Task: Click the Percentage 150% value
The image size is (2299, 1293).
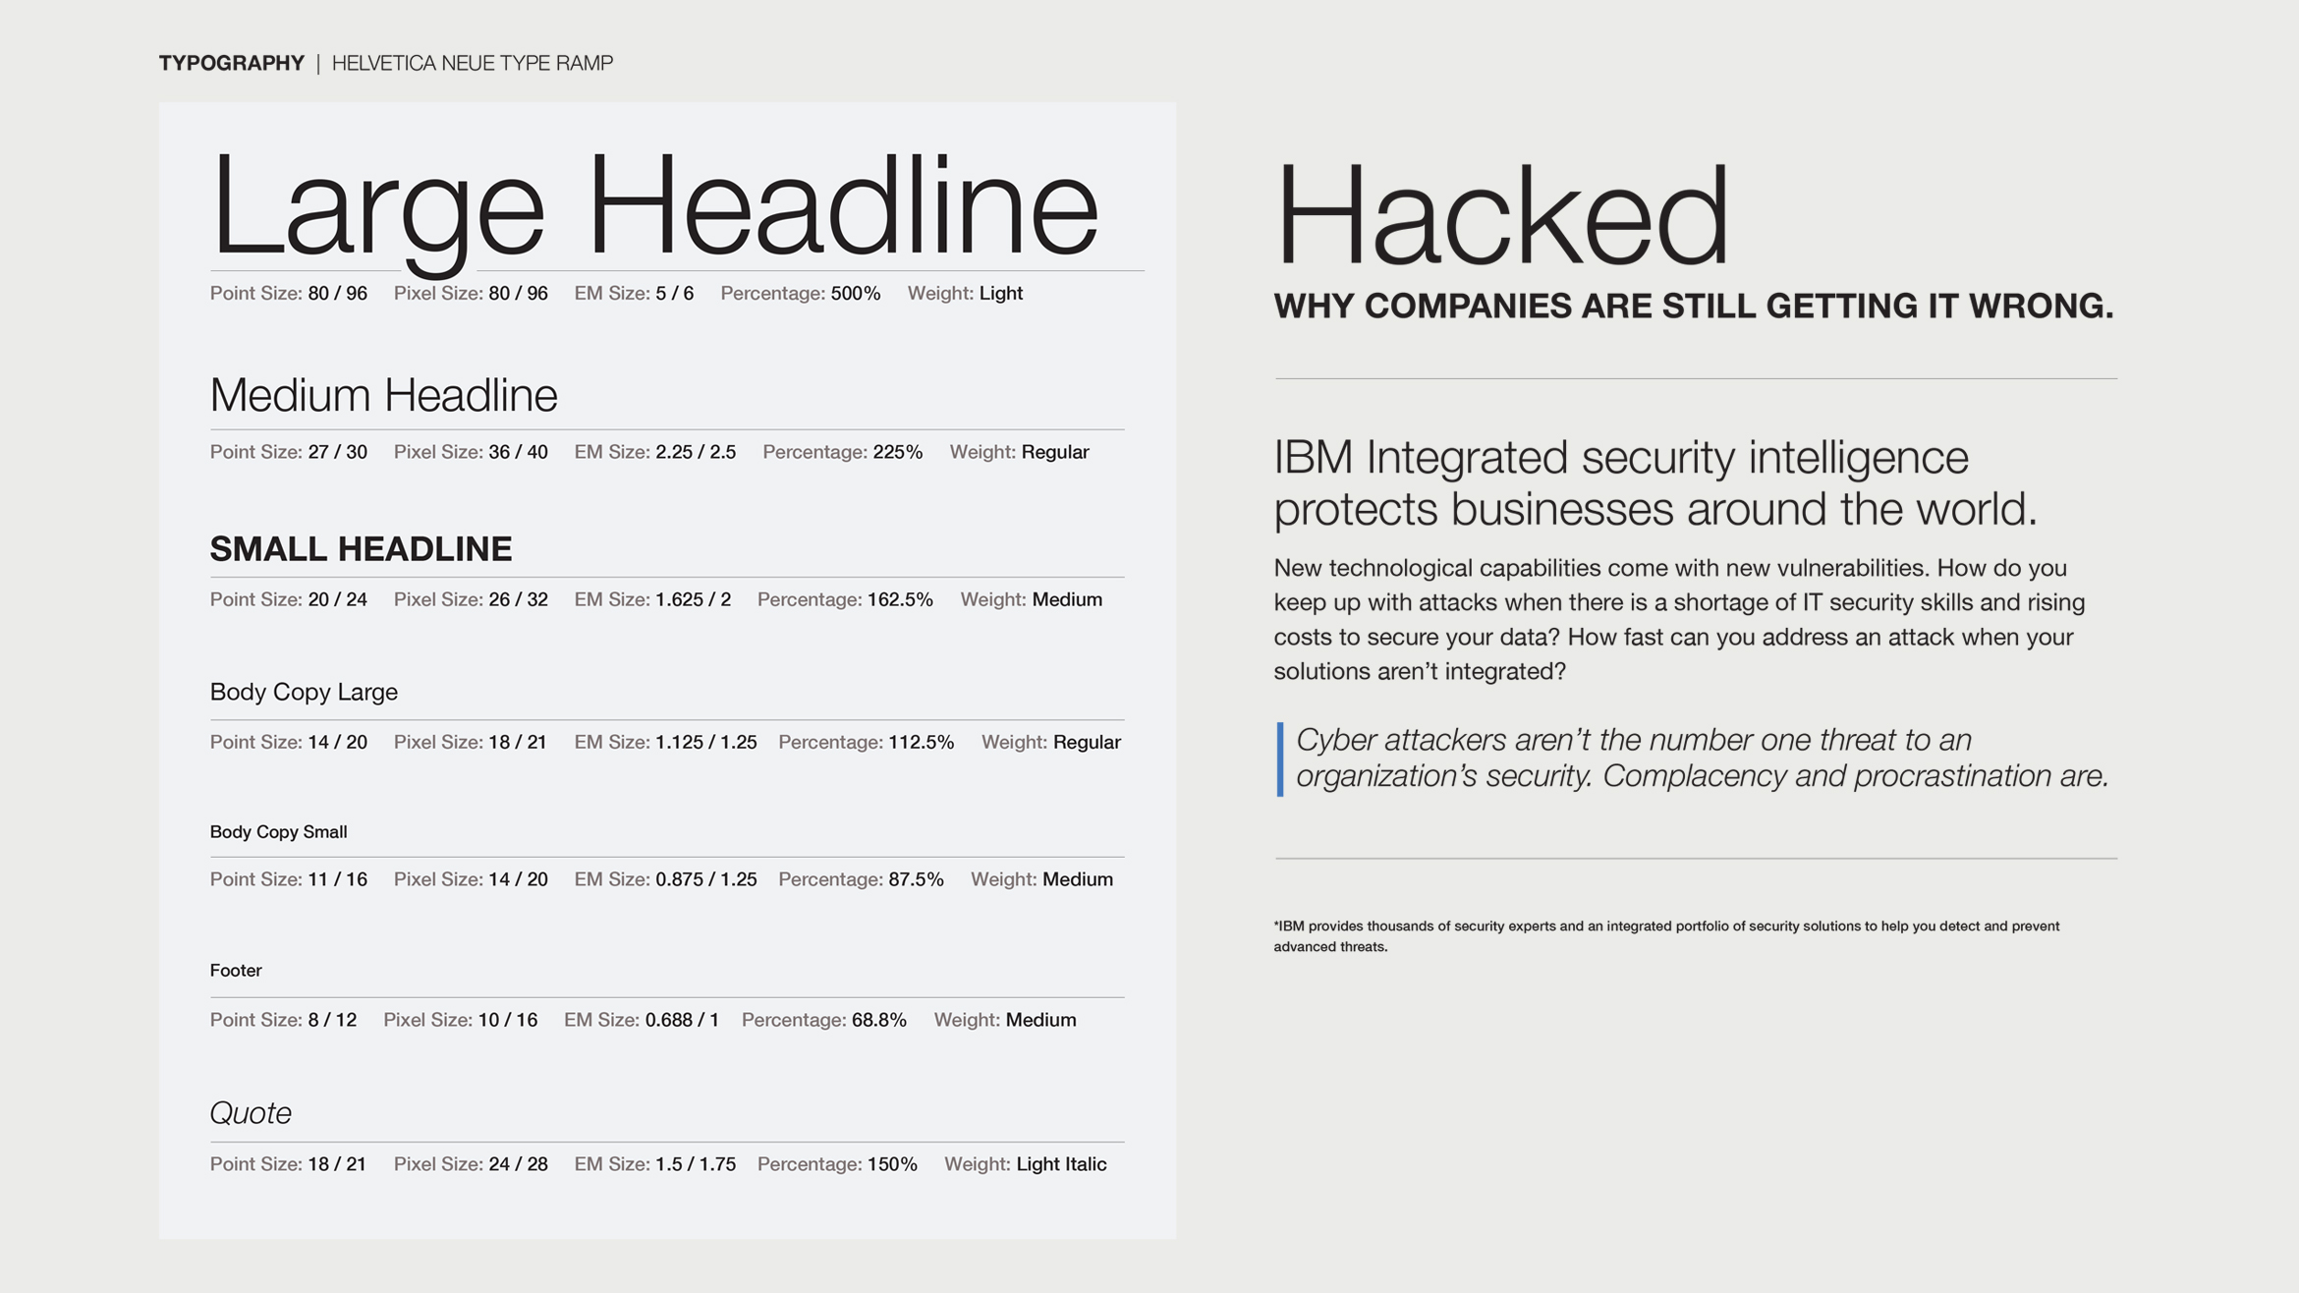Action: [x=892, y=1164]
